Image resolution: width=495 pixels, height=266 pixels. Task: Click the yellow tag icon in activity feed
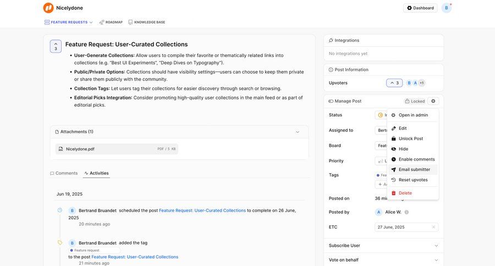(x=59, y=243)
